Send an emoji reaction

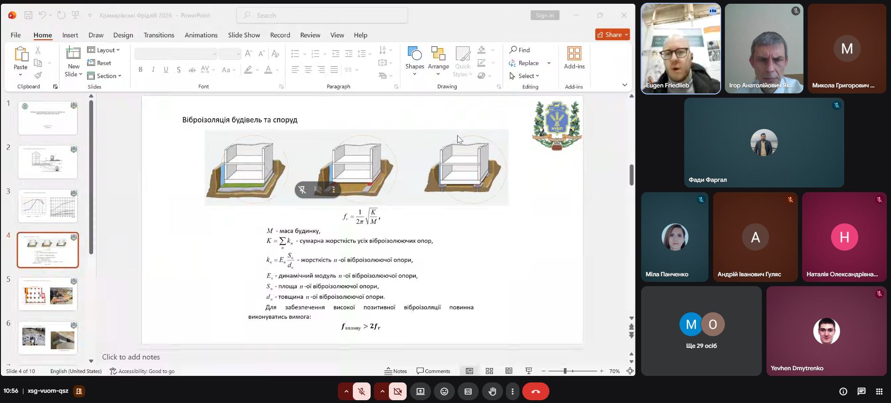(x=444, y=391)
